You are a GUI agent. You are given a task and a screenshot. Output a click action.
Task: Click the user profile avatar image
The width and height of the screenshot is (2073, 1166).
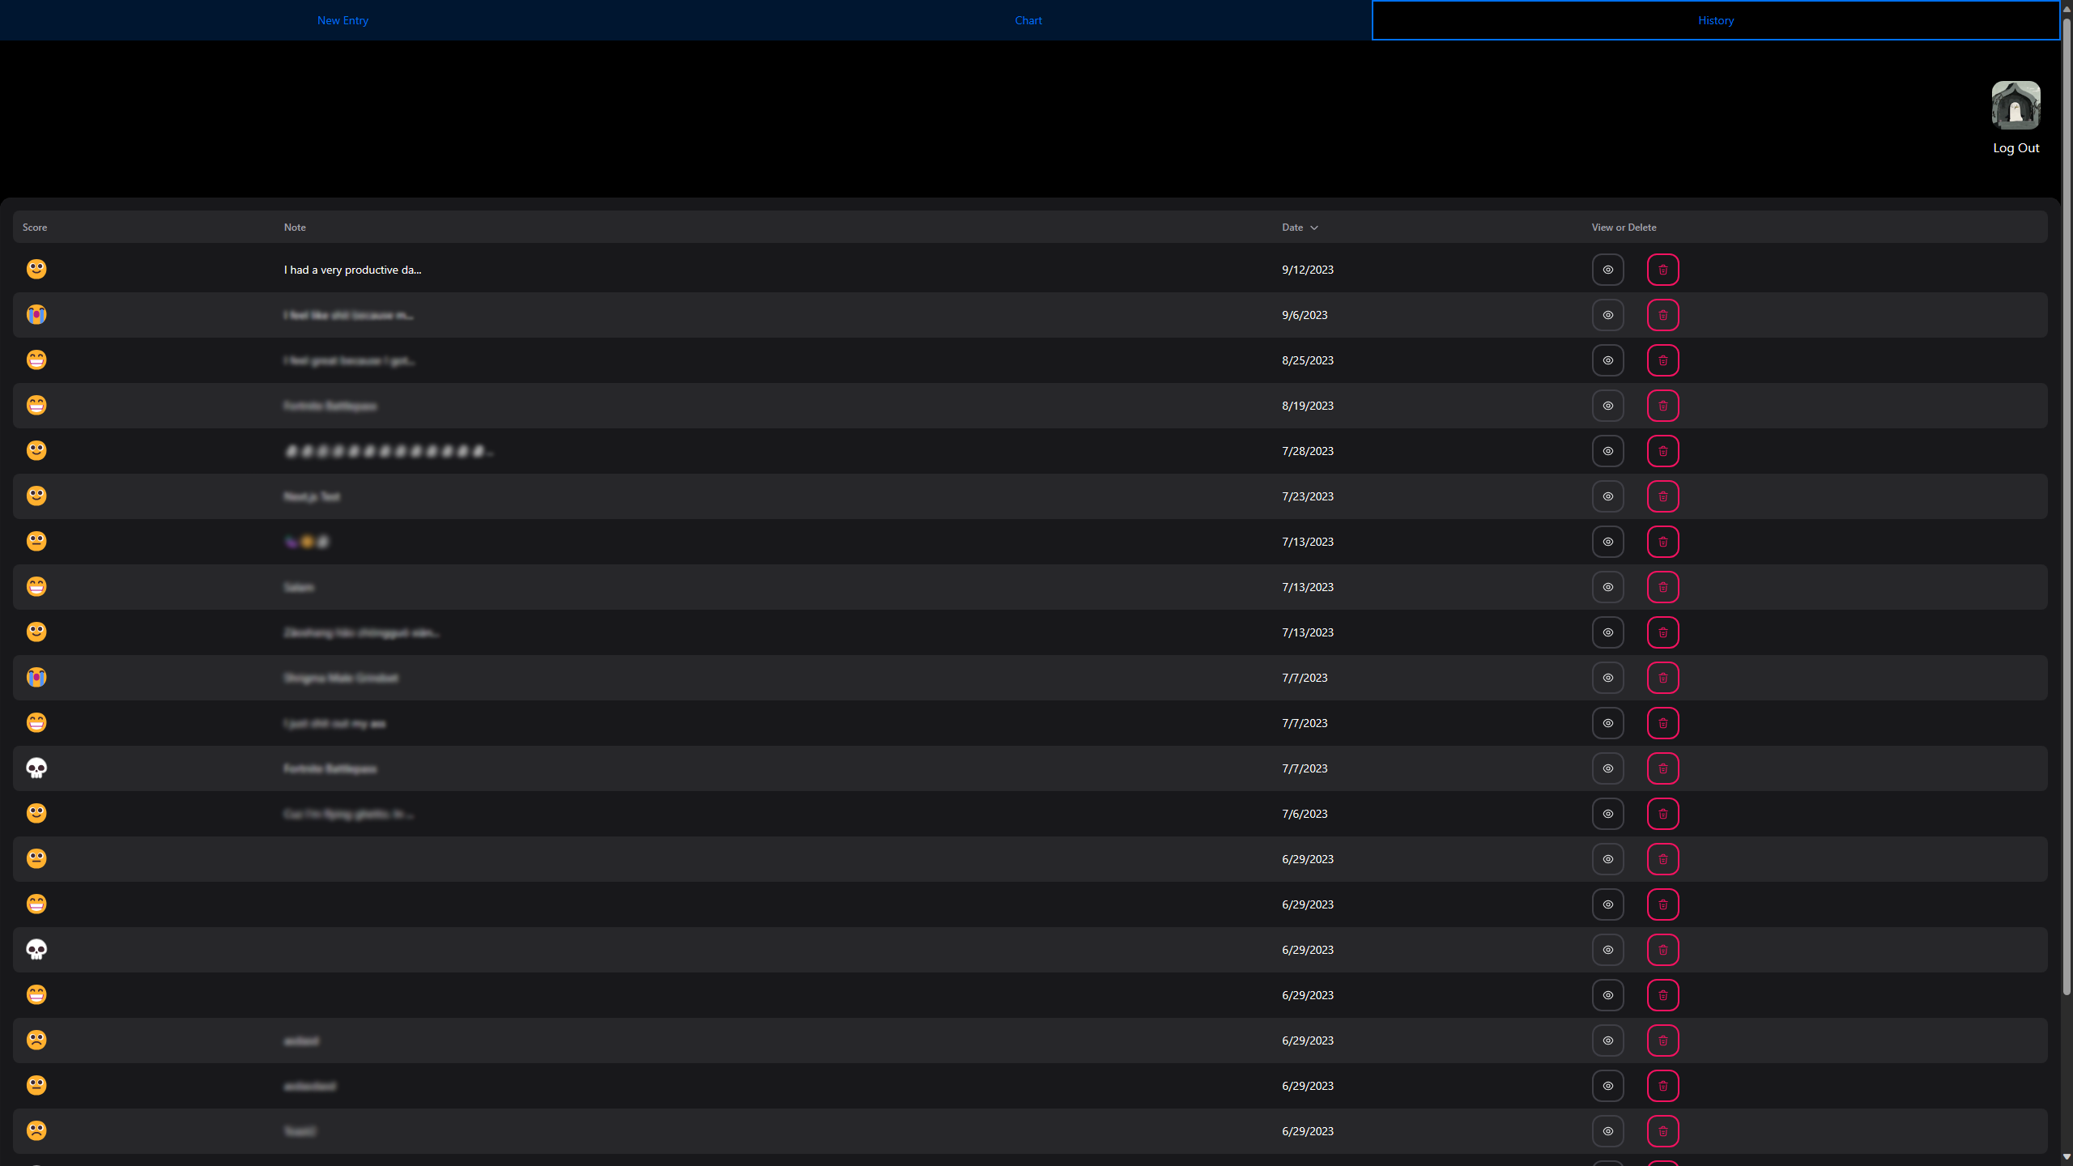(x=2016, y=105)
